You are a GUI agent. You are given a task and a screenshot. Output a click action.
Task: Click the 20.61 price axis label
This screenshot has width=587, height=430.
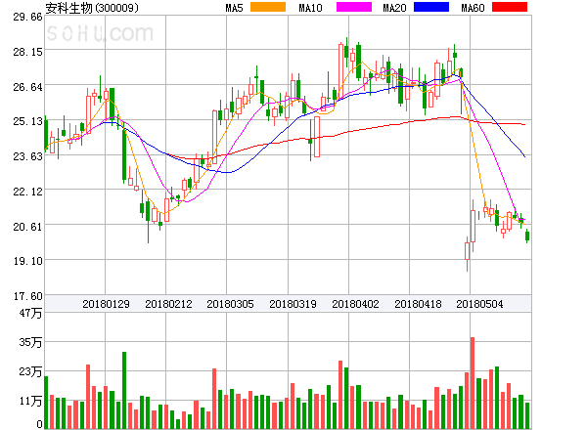click(x=27, y=227)
